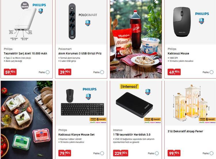Click the 229,00 price tag
216x159 pixels.
(121, 153)
